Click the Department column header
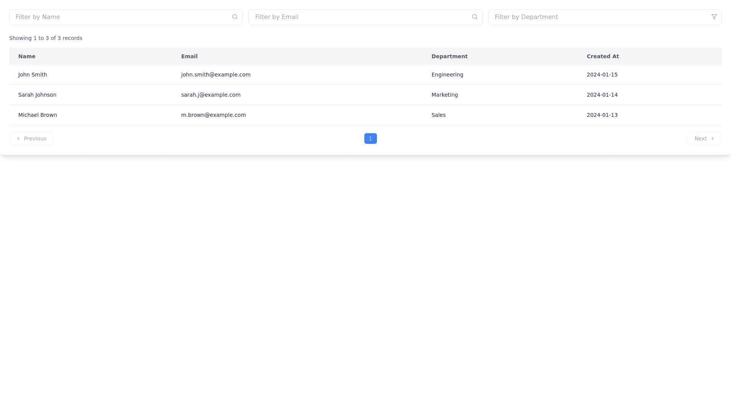 (x=449, y=56)
